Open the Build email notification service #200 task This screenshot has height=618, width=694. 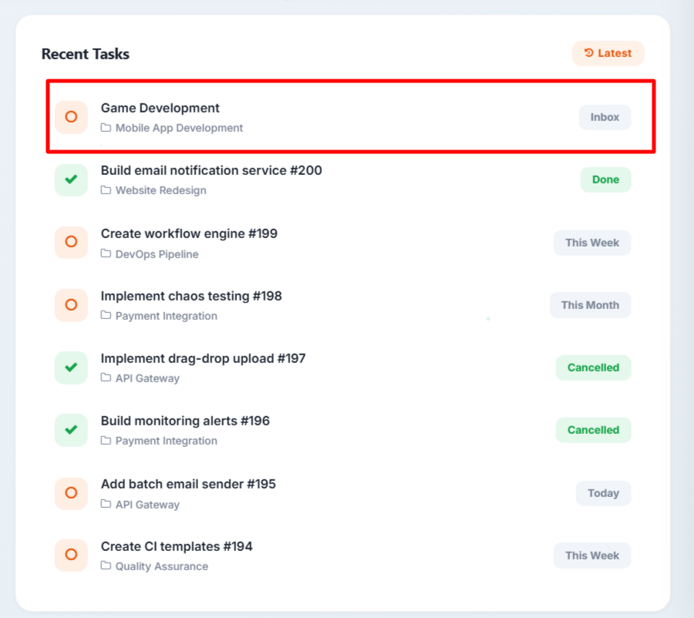211,170
